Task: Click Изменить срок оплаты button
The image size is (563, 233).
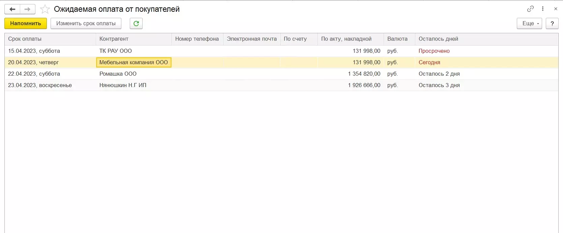Action: click(x=86, y=24)
